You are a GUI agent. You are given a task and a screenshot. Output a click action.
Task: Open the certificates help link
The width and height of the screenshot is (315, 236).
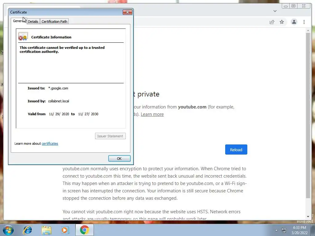(50, 144)
